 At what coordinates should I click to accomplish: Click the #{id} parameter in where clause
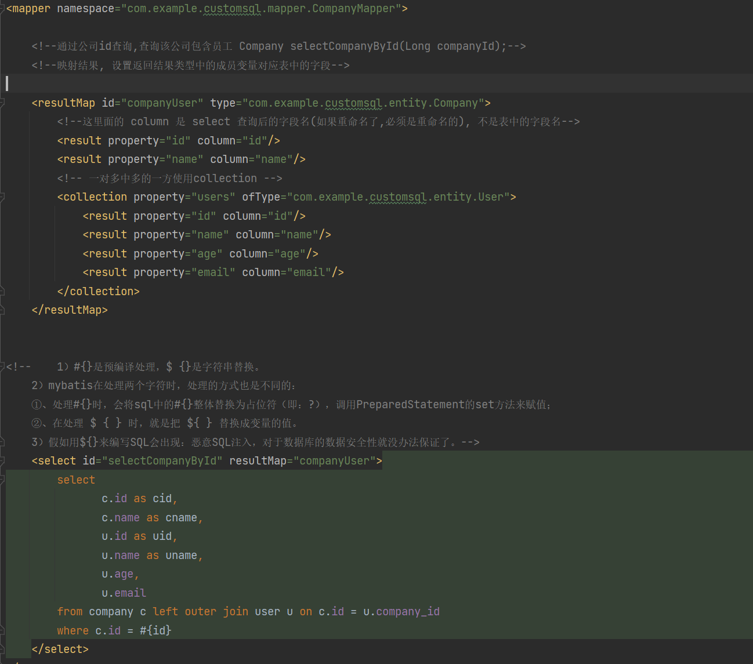155,631
